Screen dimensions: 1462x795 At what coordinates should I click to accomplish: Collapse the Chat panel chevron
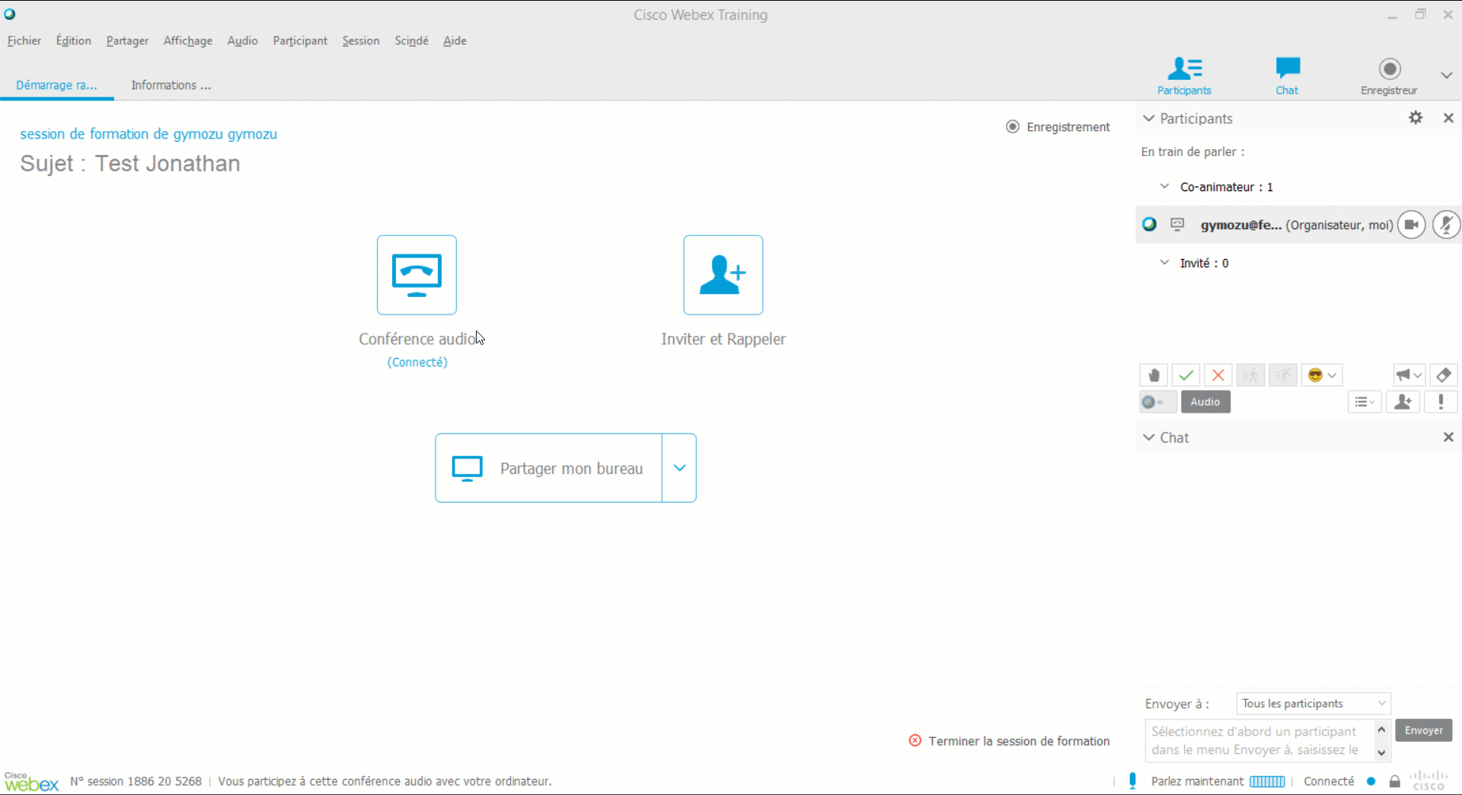1149,437
